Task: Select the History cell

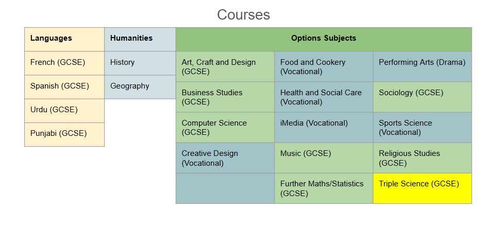Action: (140, 63)
